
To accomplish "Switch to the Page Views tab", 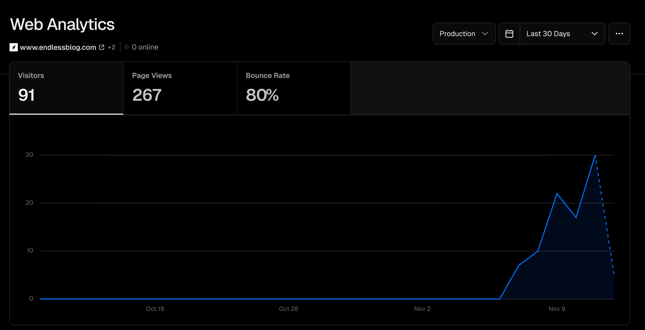I will (180, 88).
